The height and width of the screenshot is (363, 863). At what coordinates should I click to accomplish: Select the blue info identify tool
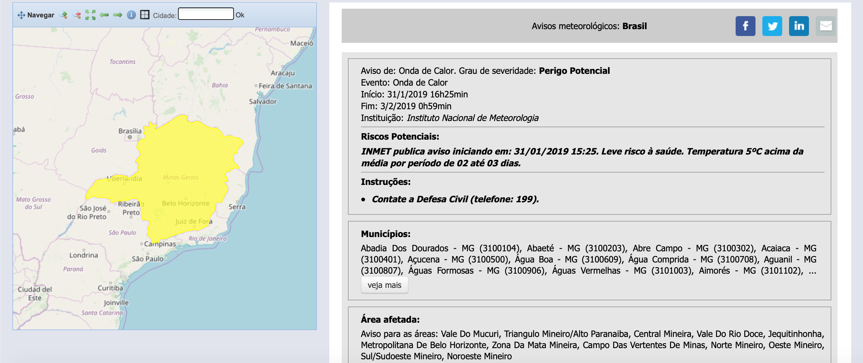[x=131, y=15]
